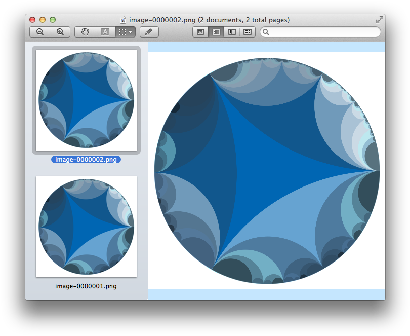
Task: Toggle Table of Contents view mode
Action: (231, 31)
